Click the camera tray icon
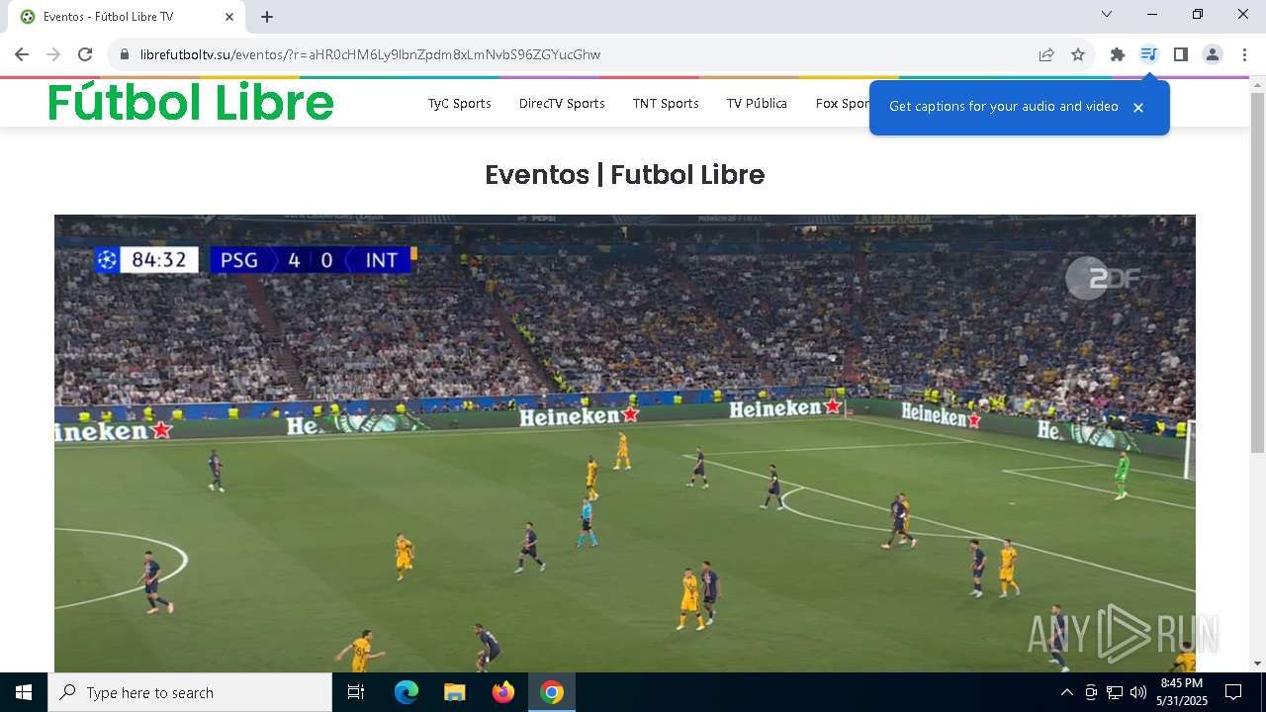Screen dimensions: 1266x712 click(x=1091, y=692)
